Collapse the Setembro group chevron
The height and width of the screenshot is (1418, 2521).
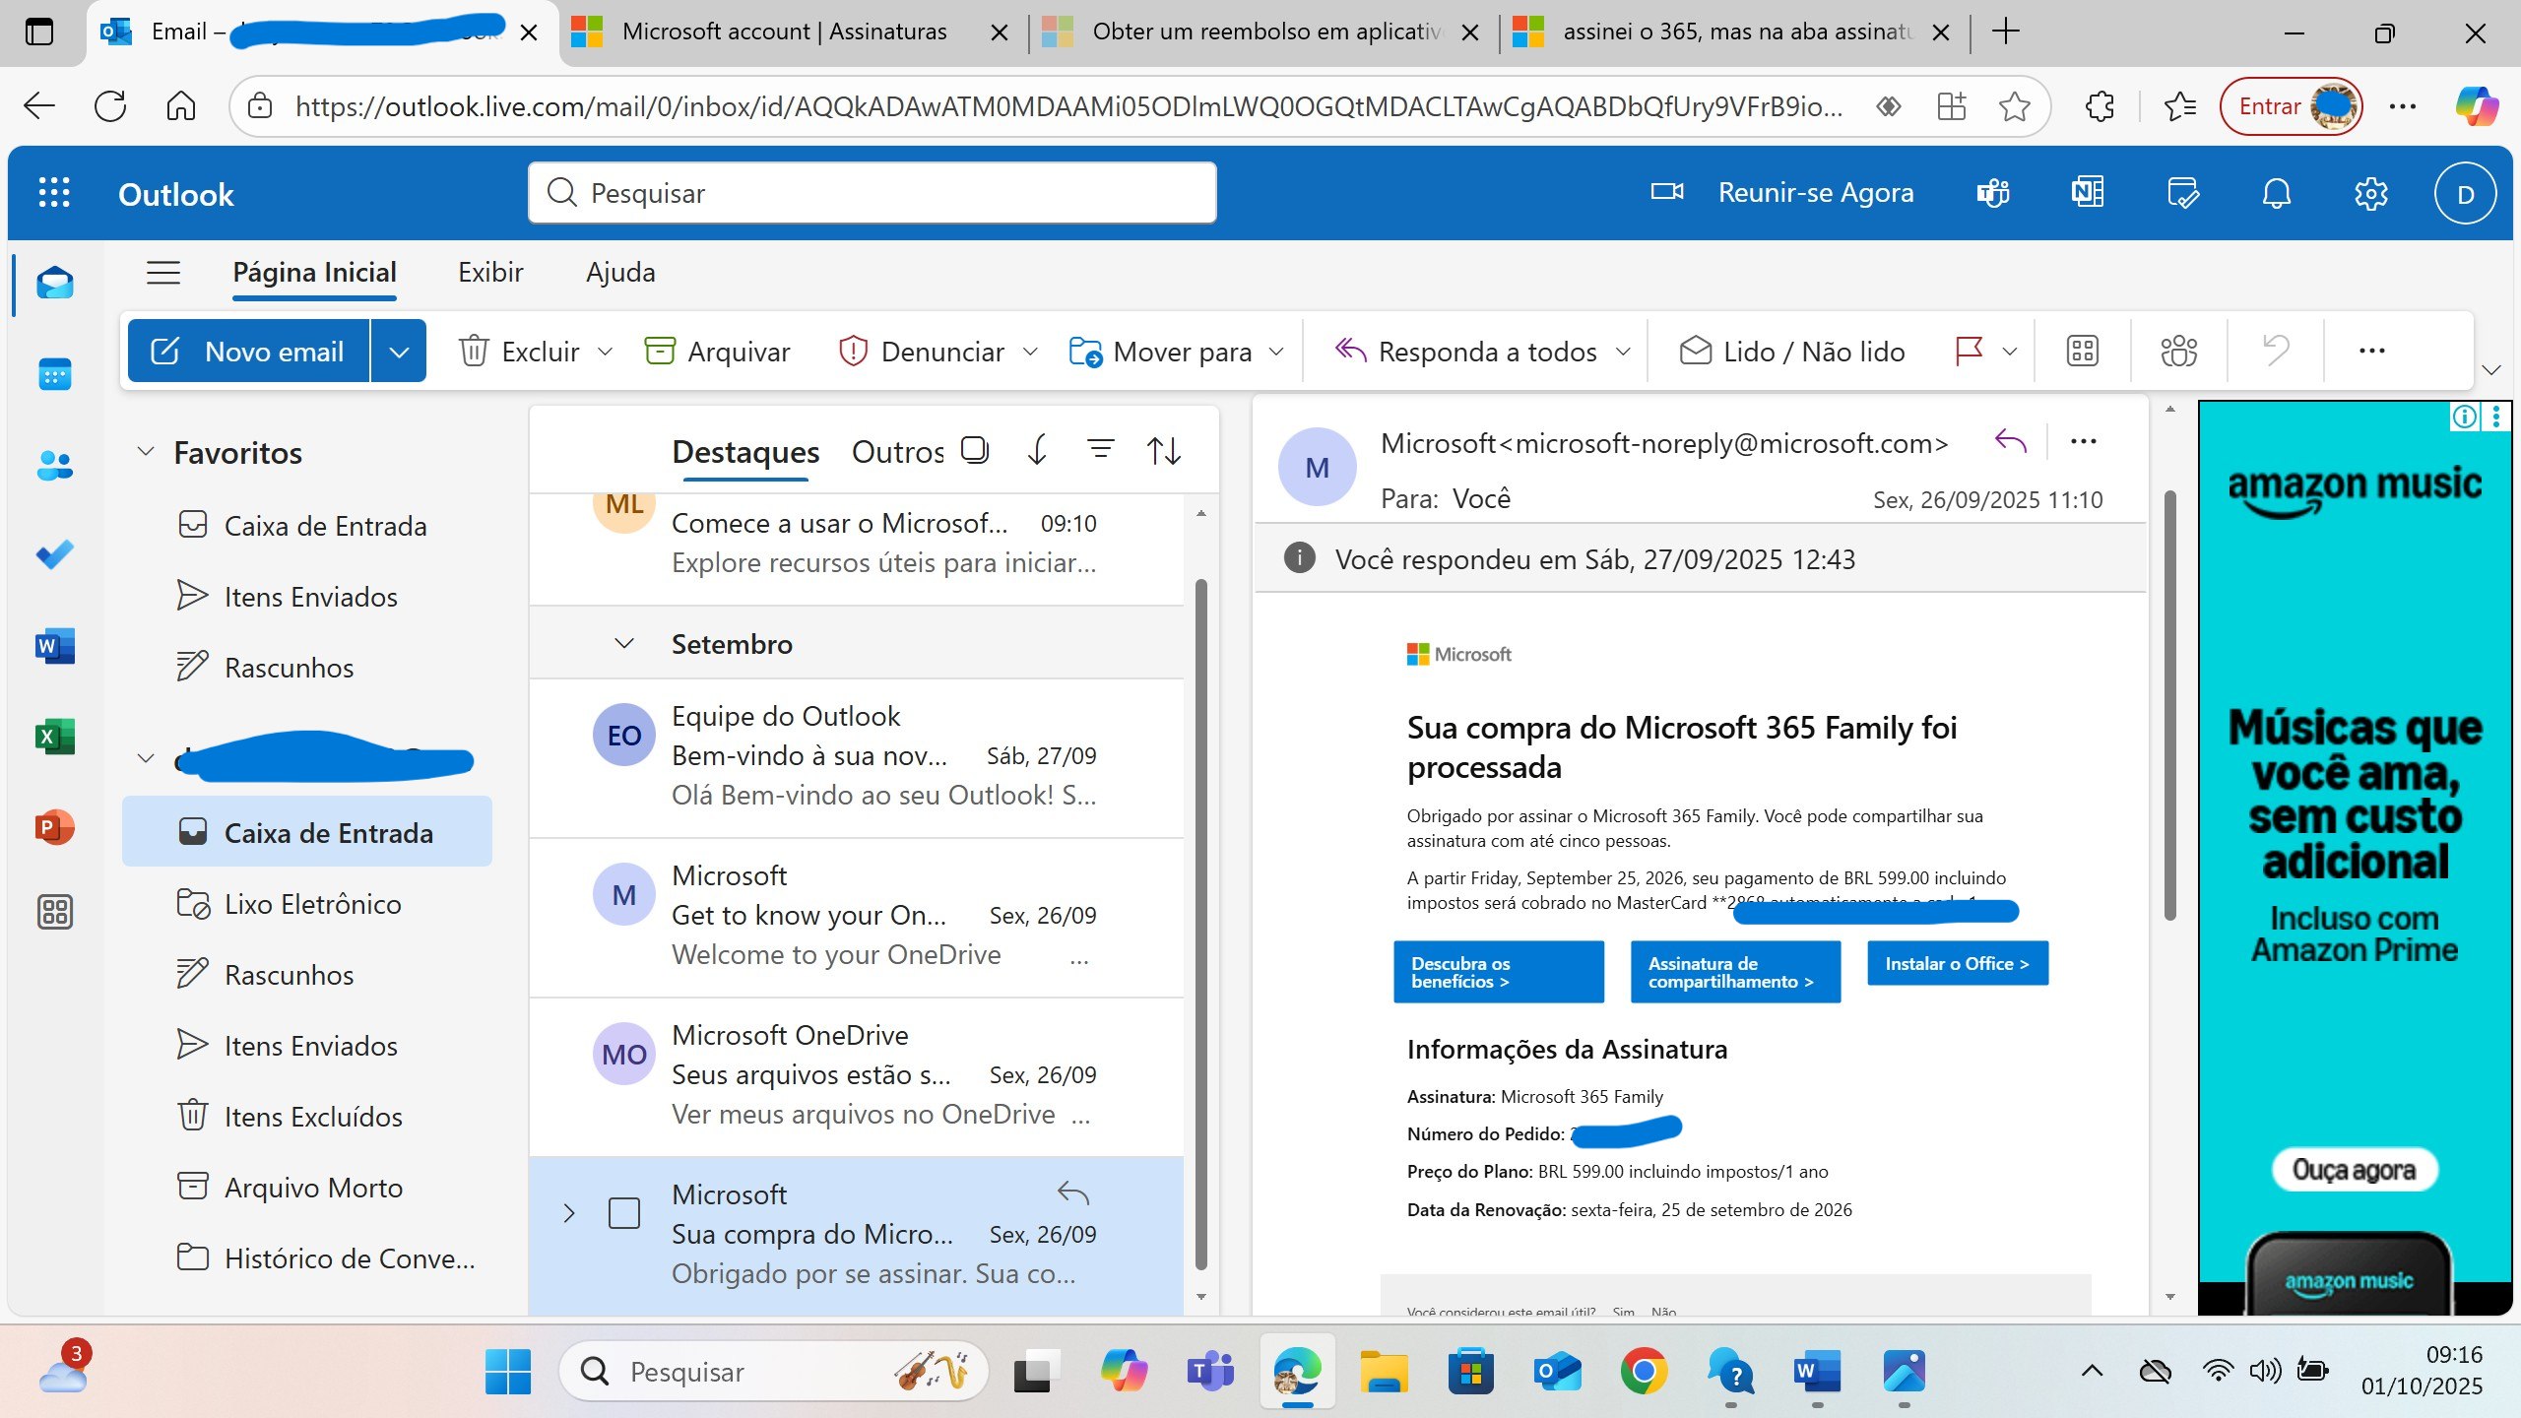(x=623, y=644)
